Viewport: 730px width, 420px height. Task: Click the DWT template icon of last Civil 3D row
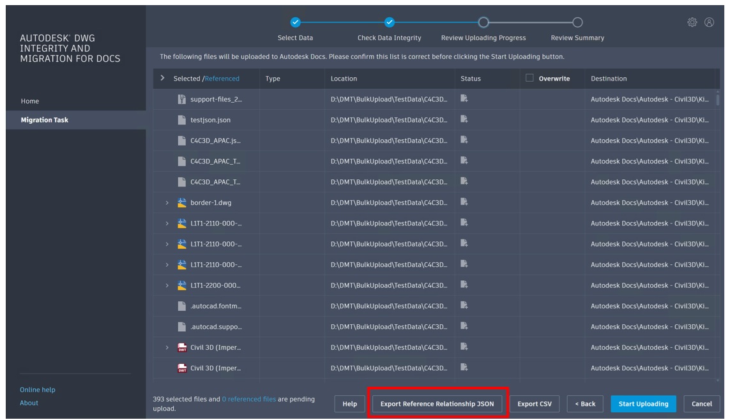[181, 368]
